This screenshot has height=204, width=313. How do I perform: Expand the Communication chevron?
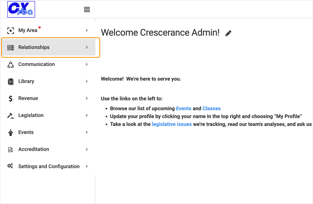87,64
